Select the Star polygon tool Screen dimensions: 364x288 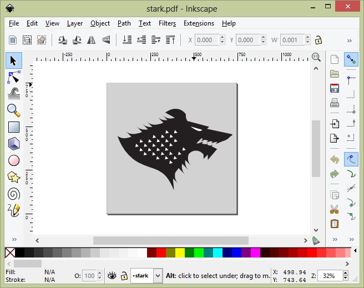click(x=14, y=177)
